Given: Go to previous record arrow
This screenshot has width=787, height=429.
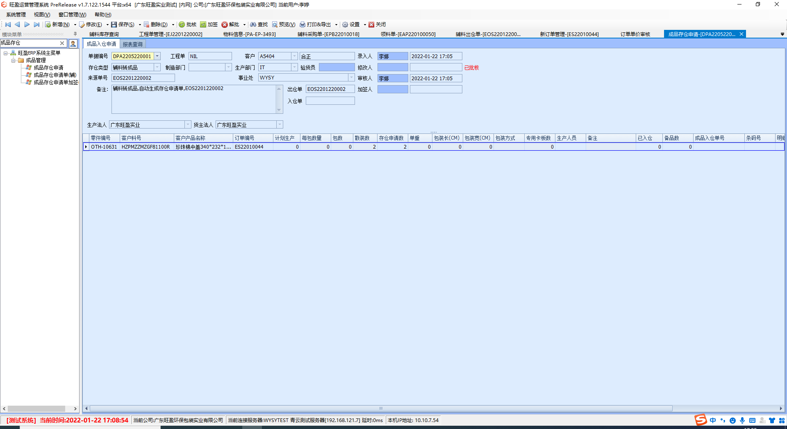Looking at the screenshot, I should tap(17, 25).
